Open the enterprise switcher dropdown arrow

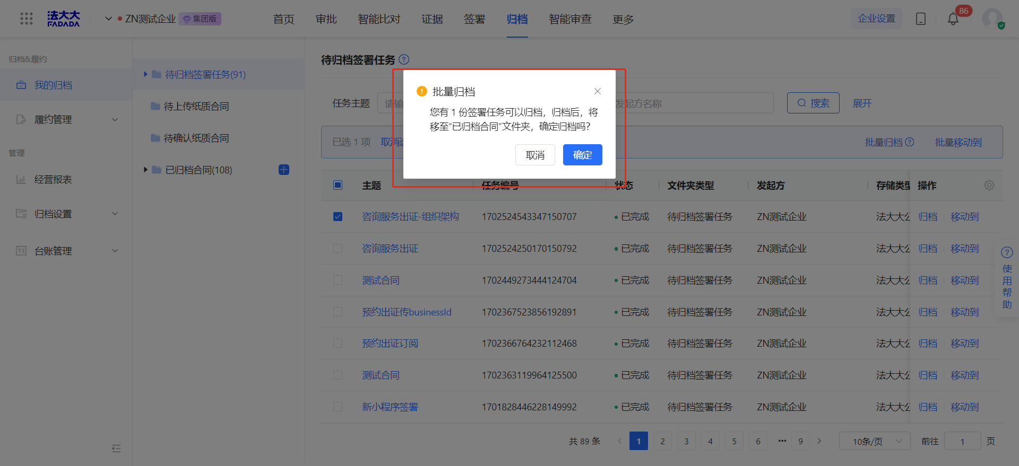108,19
